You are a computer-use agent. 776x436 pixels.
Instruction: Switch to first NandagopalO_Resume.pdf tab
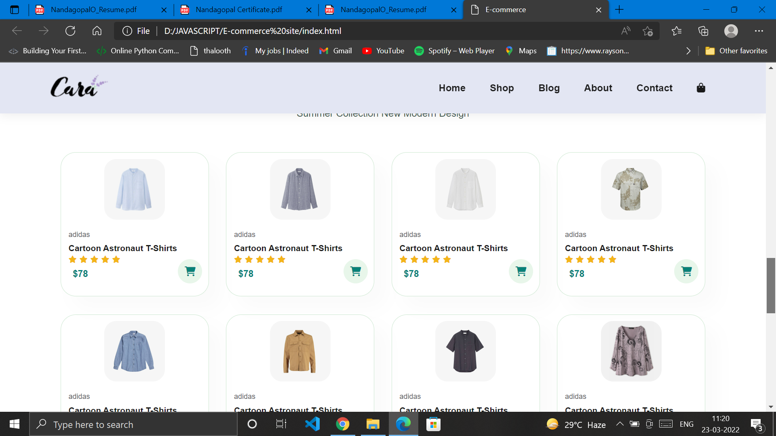pos(101,10)
